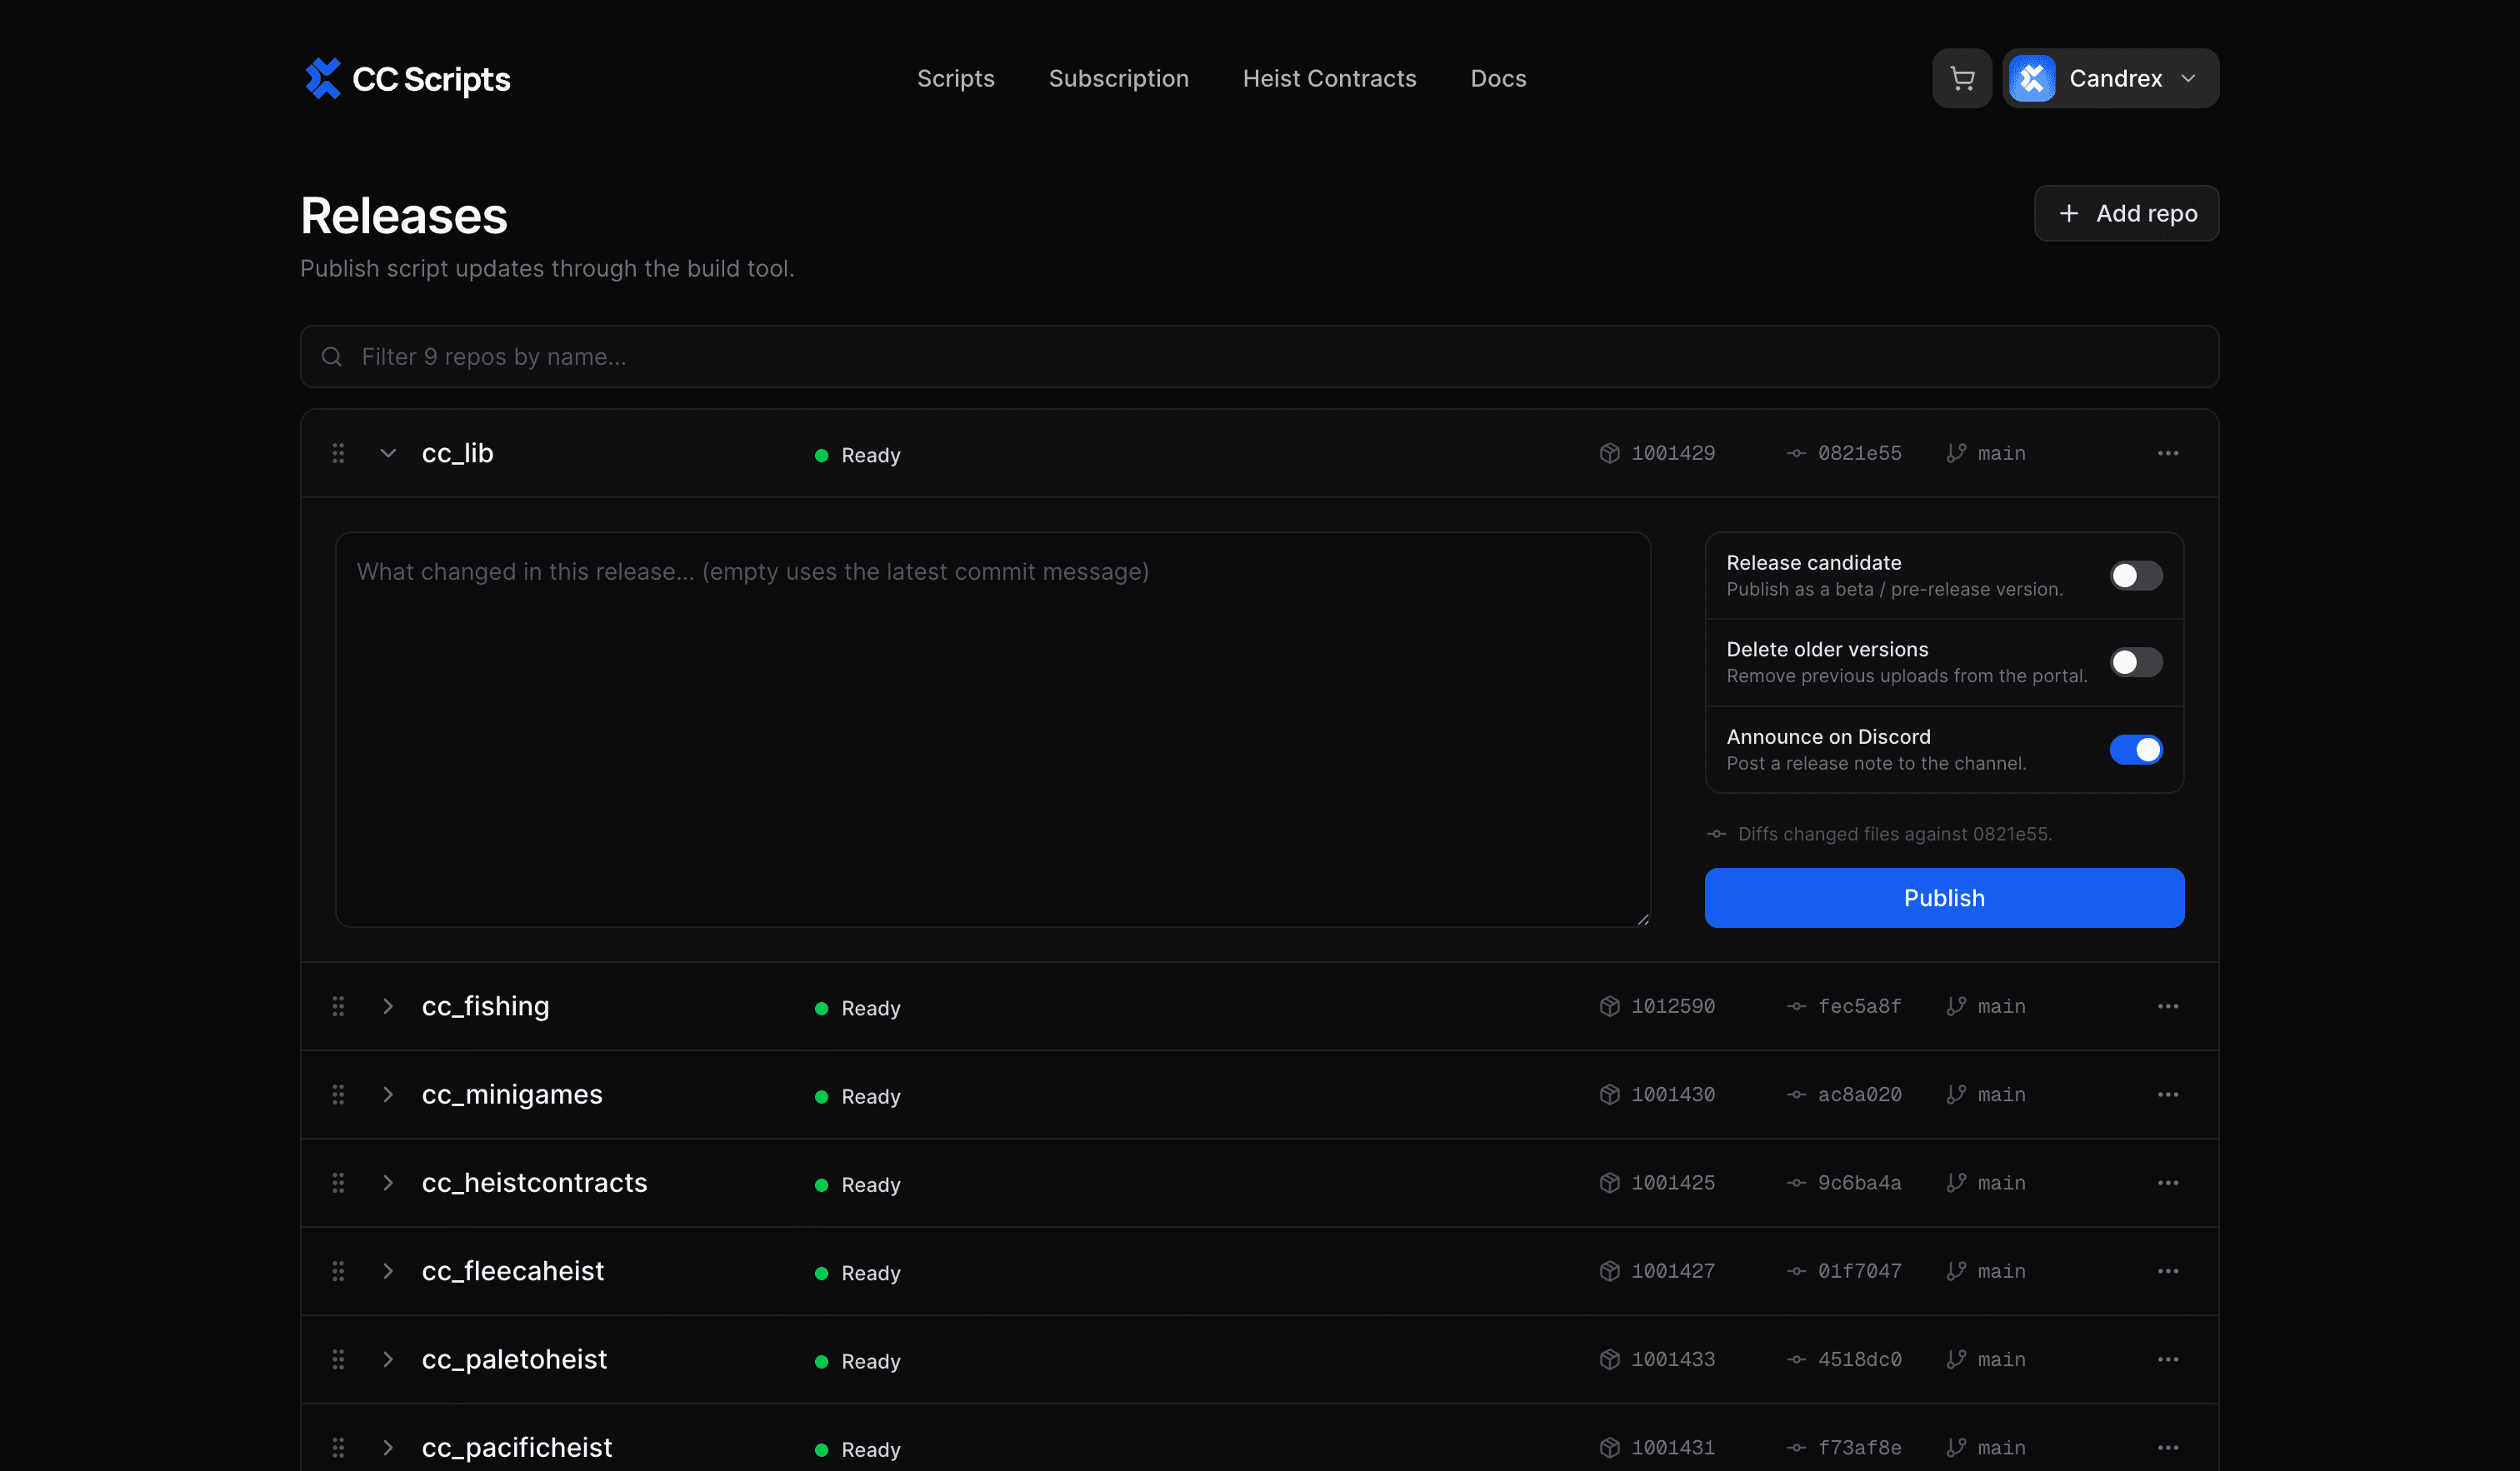2520x1471 pixels.
Task: Go to the Scripts page
Action: tap(956, 78)
